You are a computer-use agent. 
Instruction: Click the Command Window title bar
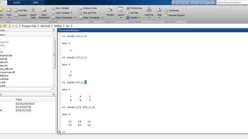(152, 30)
